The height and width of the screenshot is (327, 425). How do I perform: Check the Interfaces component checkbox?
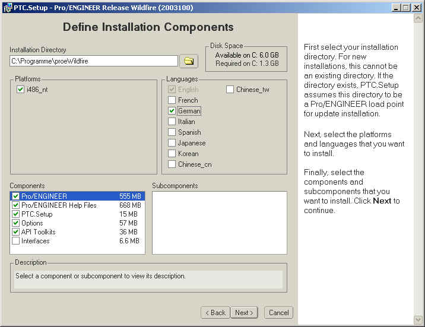(15, 241)
